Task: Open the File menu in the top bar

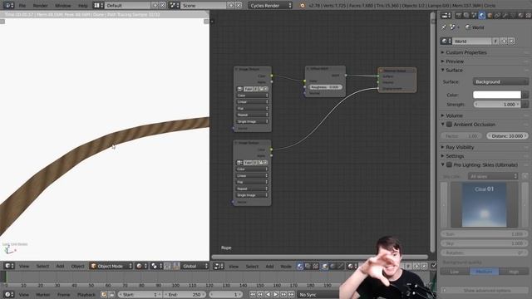Action: pos(22,6)
